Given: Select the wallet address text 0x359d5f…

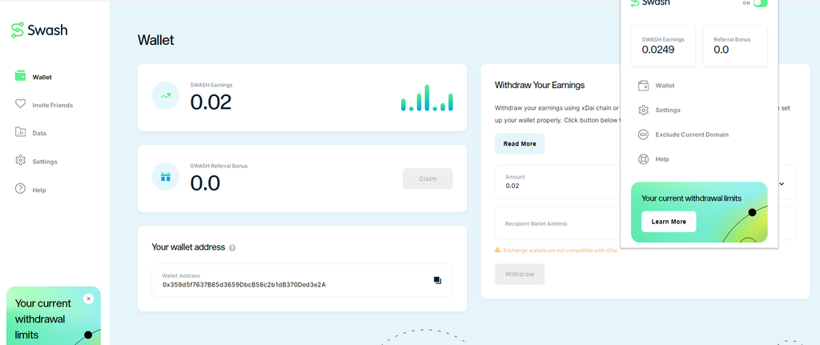Looking at the screenshot, I should (x=243, y=285).
